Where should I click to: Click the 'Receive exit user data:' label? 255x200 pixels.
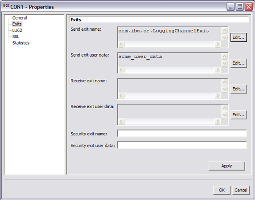coord(92,106)
